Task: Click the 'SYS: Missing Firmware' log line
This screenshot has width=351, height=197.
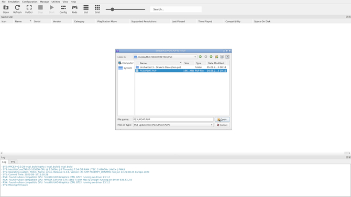Action: [x=15, y=185]
